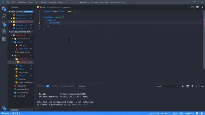This screenshot has height=115, width=205.
Task: Open README.md in the file tree
Action: [23, 93]
